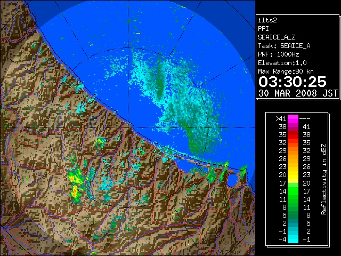Click the '30 MAR 2008 JST' date
The image size is (341, 256).
[x=298, y=93]
